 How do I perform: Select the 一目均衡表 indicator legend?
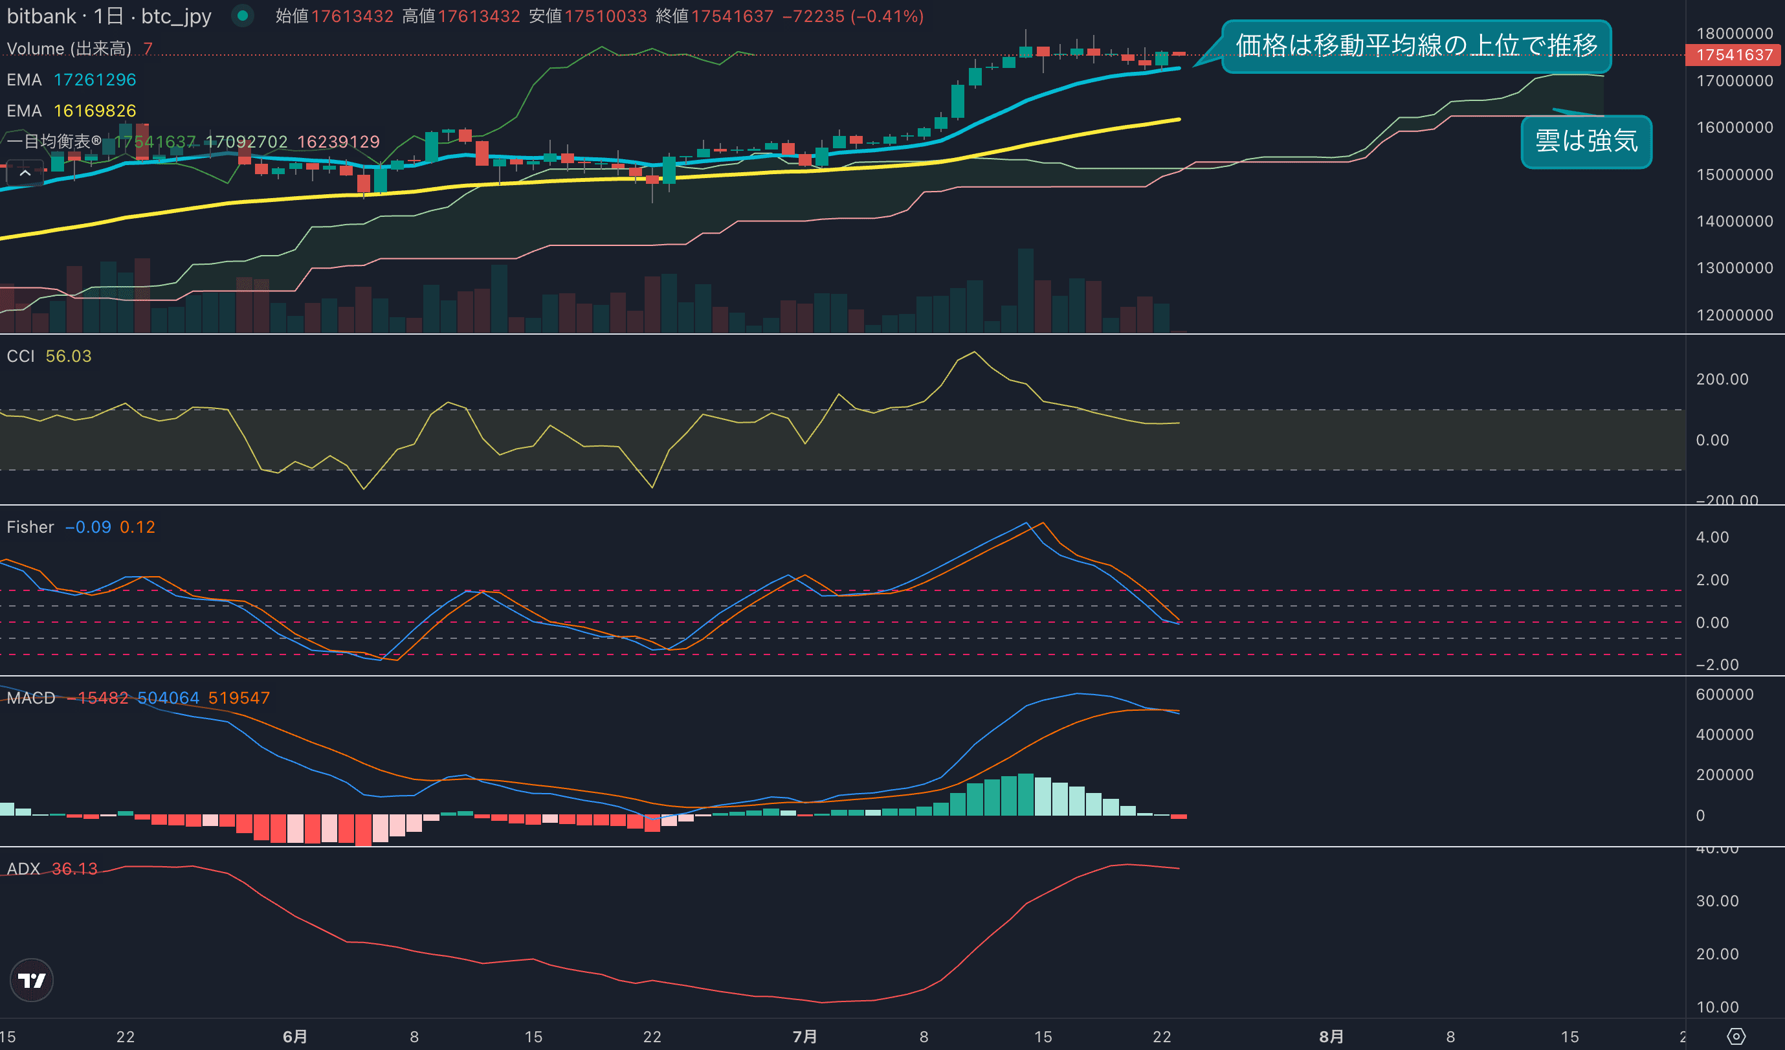coord(54,142)
